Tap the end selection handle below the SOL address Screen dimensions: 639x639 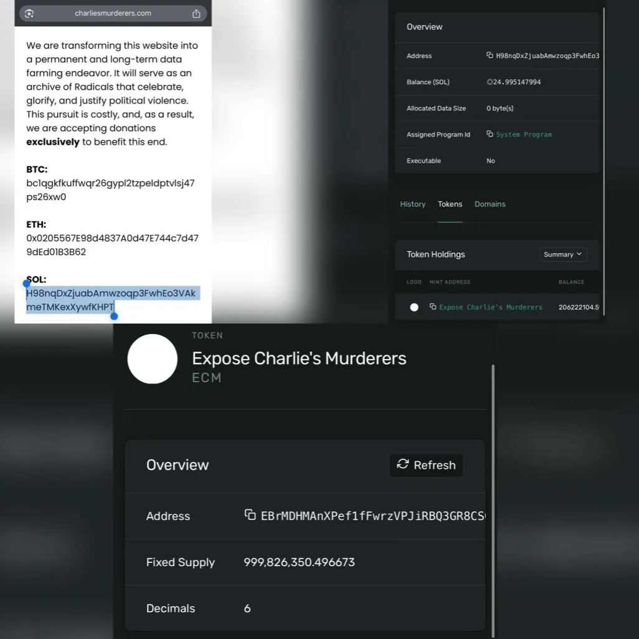[x=114, y=316]
